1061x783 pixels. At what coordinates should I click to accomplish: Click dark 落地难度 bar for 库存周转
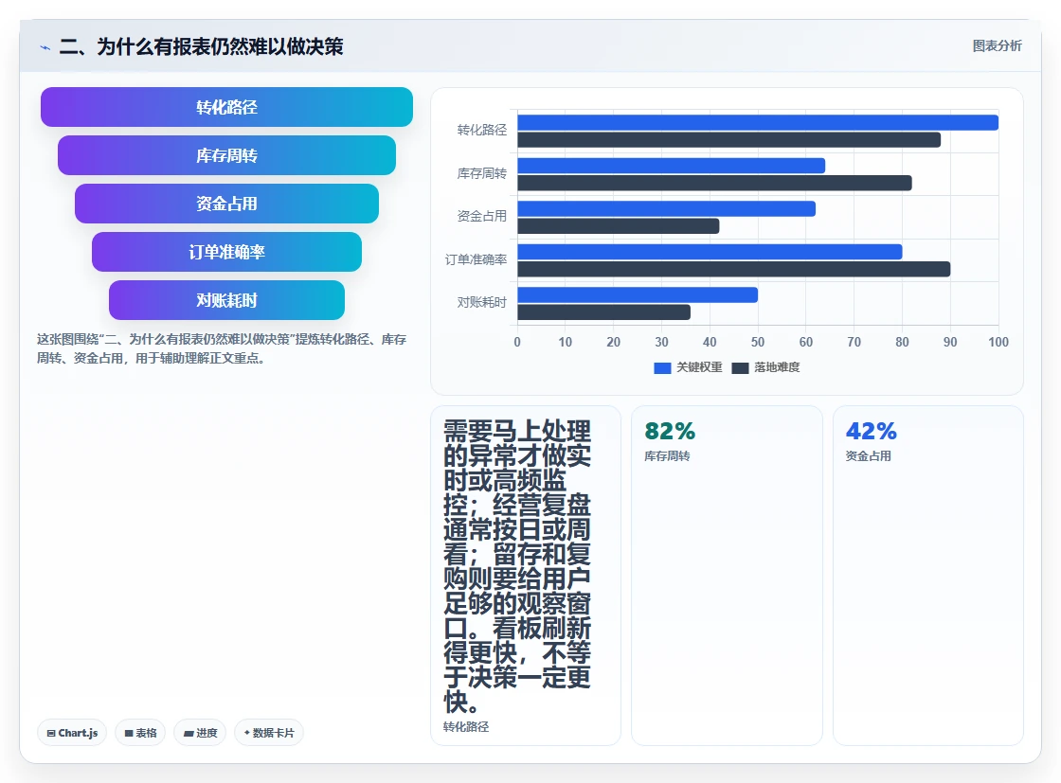click(x=714, y=184)
